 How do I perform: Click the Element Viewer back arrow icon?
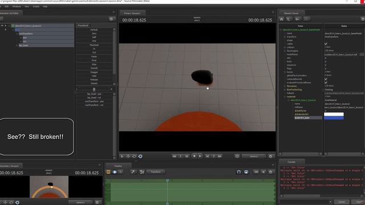(x=297, y=19)
